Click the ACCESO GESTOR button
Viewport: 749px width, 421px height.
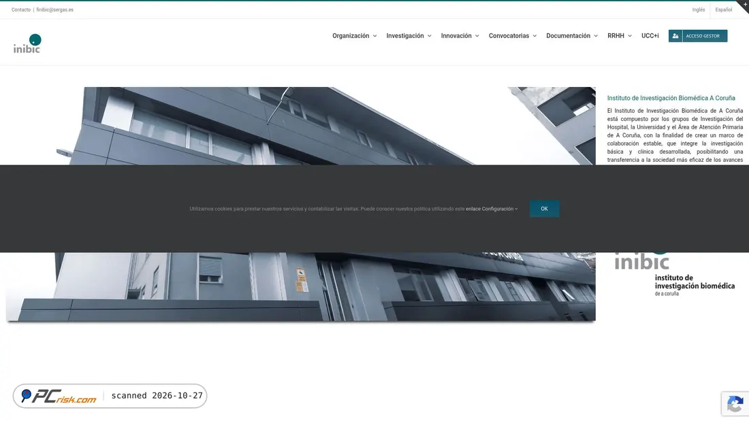698,36
